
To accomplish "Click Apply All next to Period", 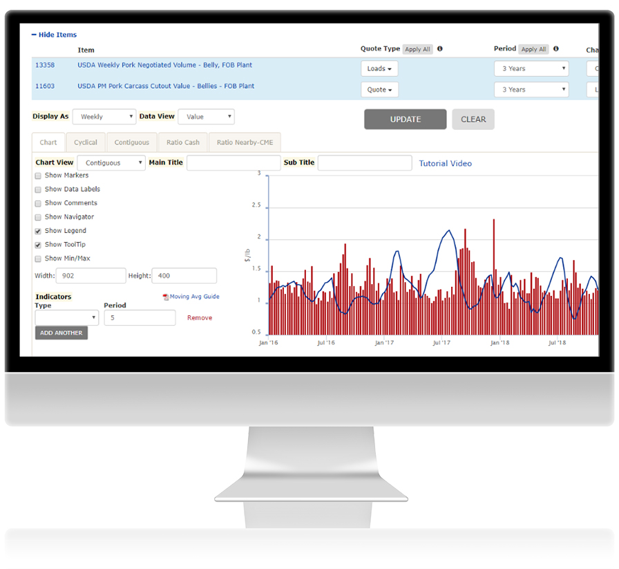I will coord(533,49).
